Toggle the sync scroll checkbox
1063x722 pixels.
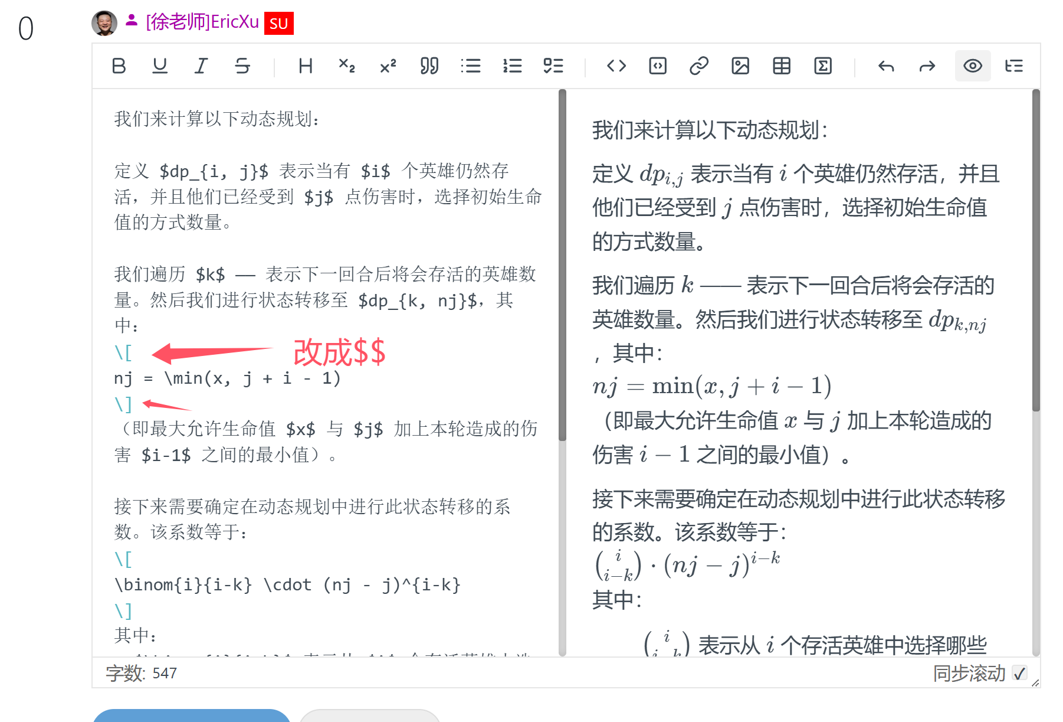click(1019, 673)
